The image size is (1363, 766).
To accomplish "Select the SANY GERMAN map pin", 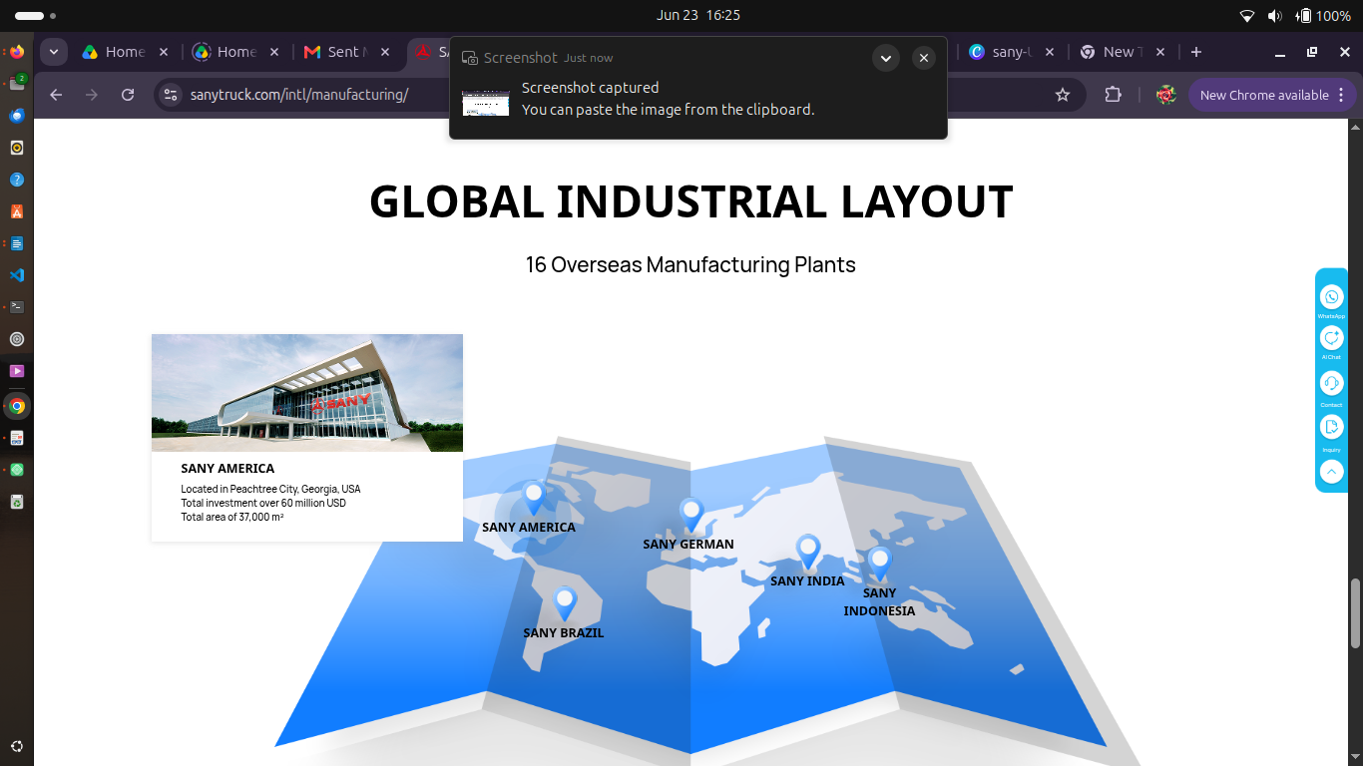I will point(691,515).
